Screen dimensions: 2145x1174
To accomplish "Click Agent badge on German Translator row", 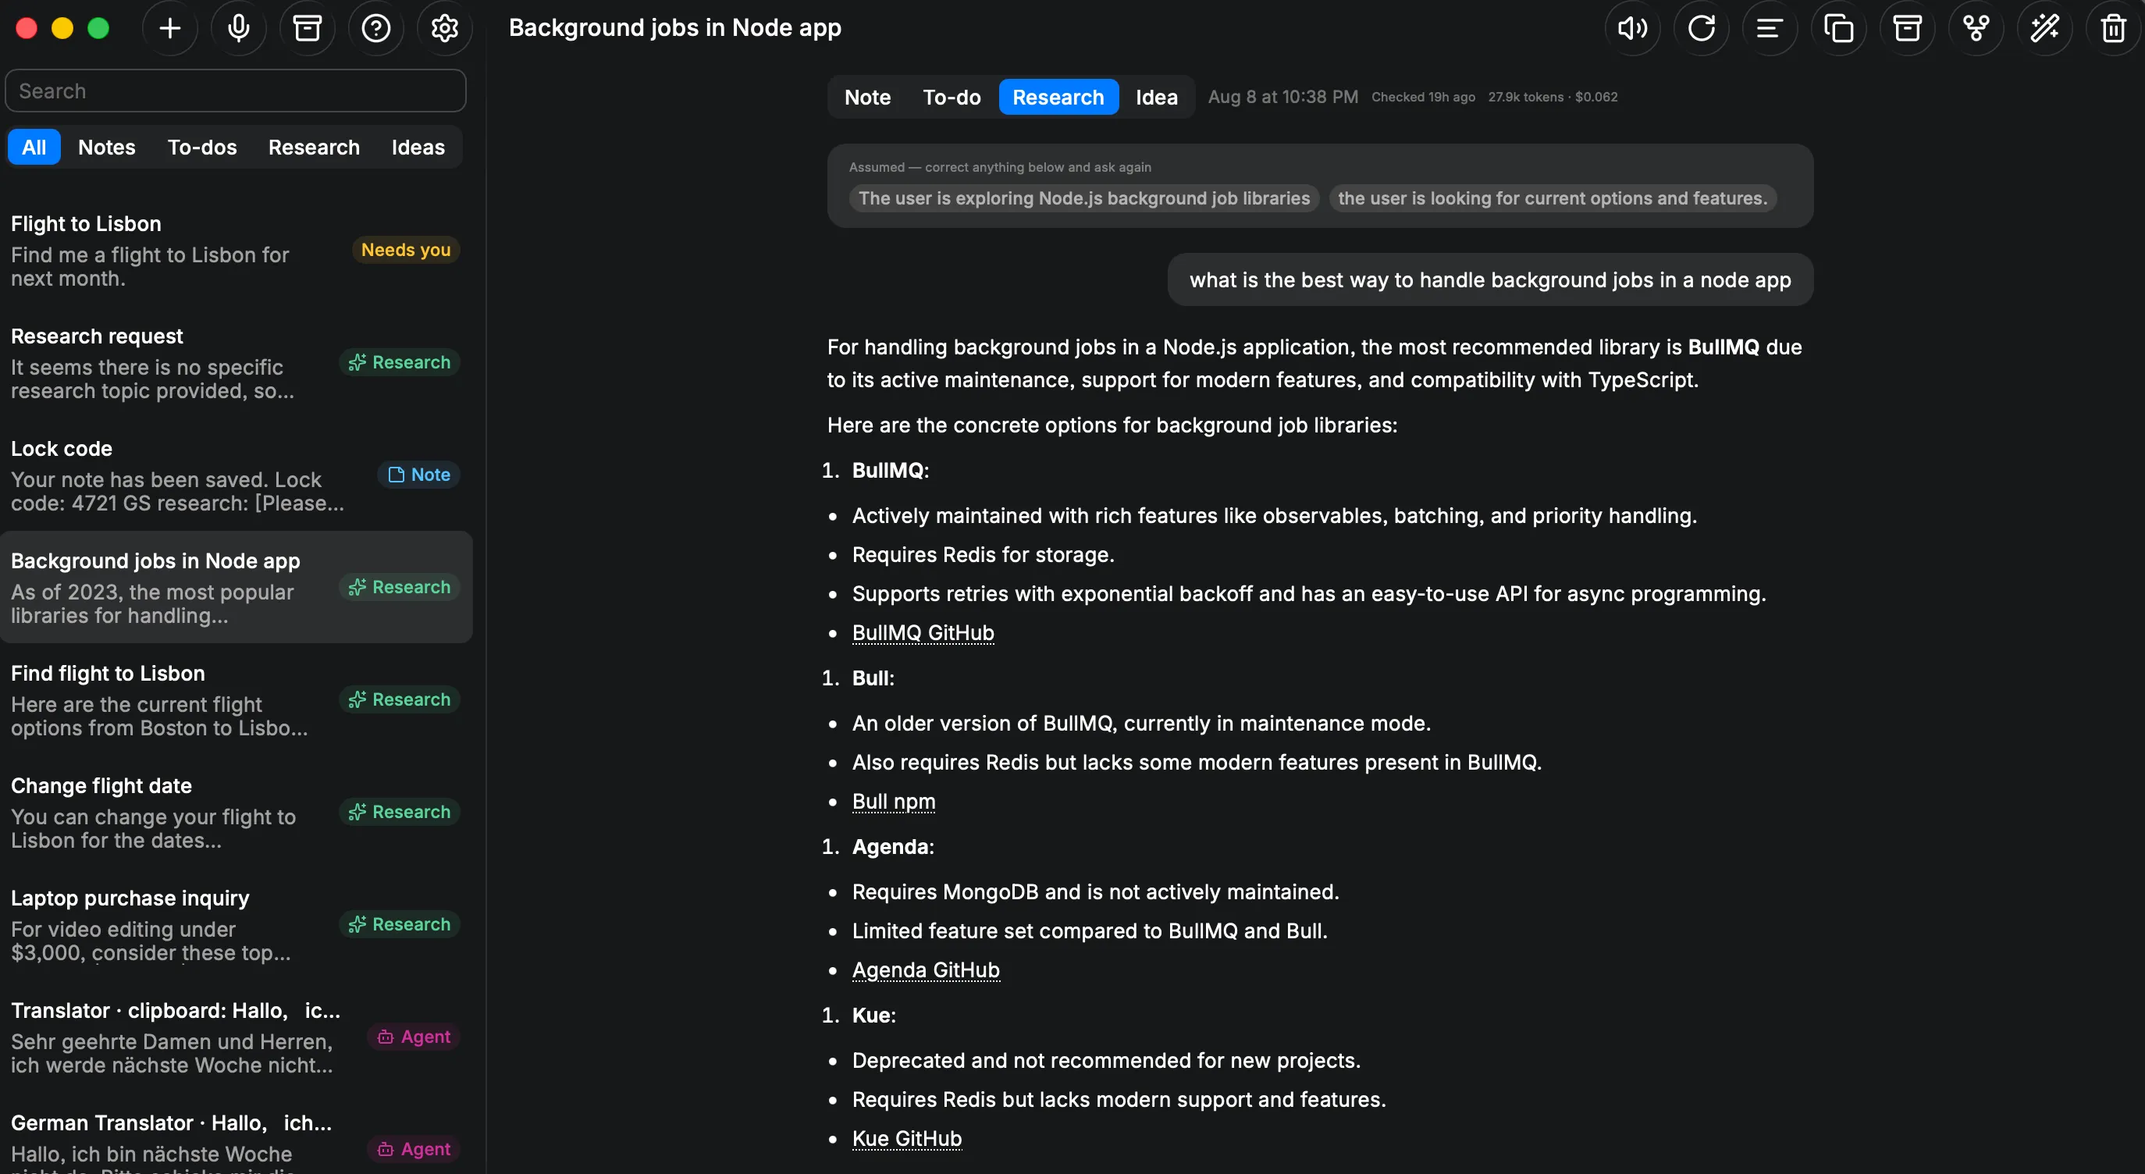I will tap(414, 1149).
